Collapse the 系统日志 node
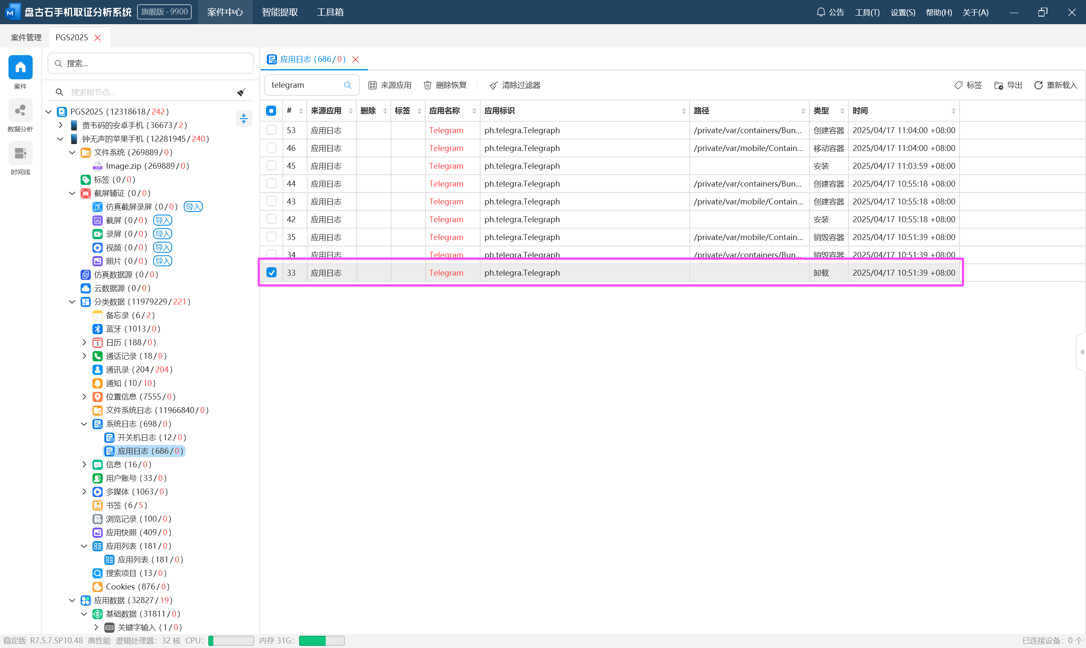 click(84, 424)
